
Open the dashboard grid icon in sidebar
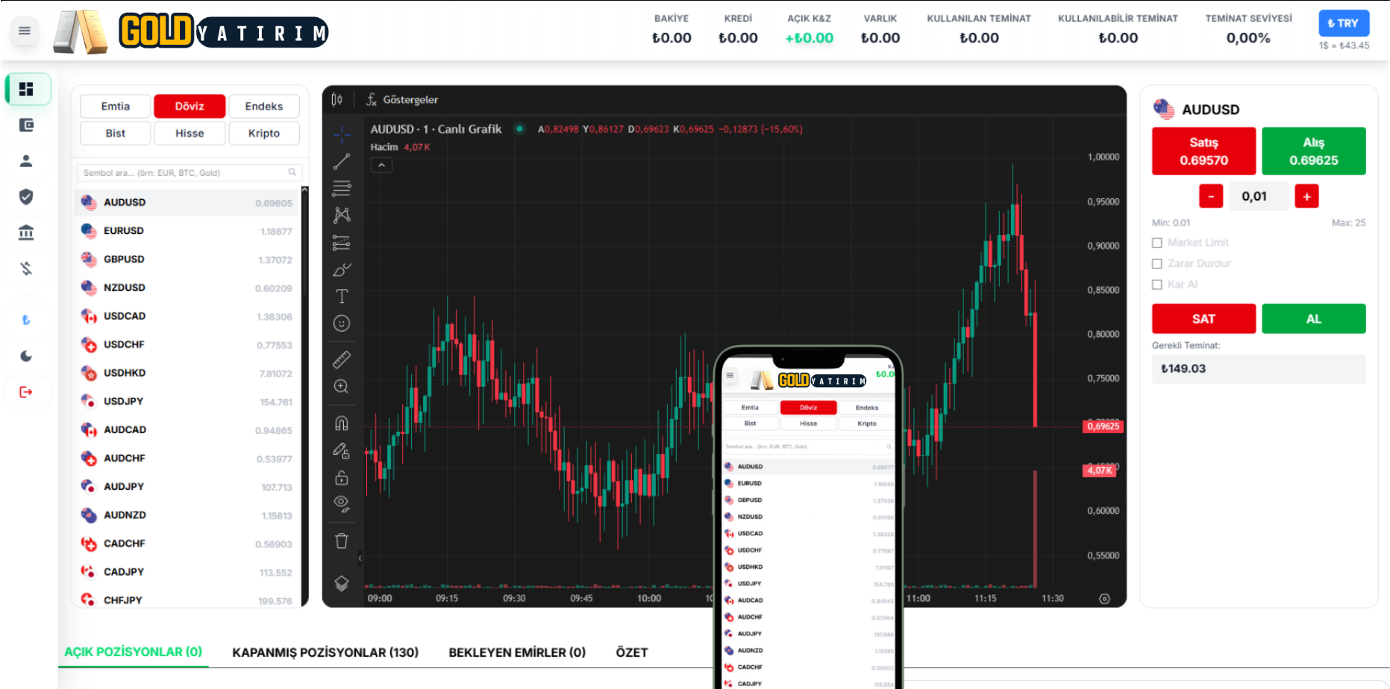point(27,89)
